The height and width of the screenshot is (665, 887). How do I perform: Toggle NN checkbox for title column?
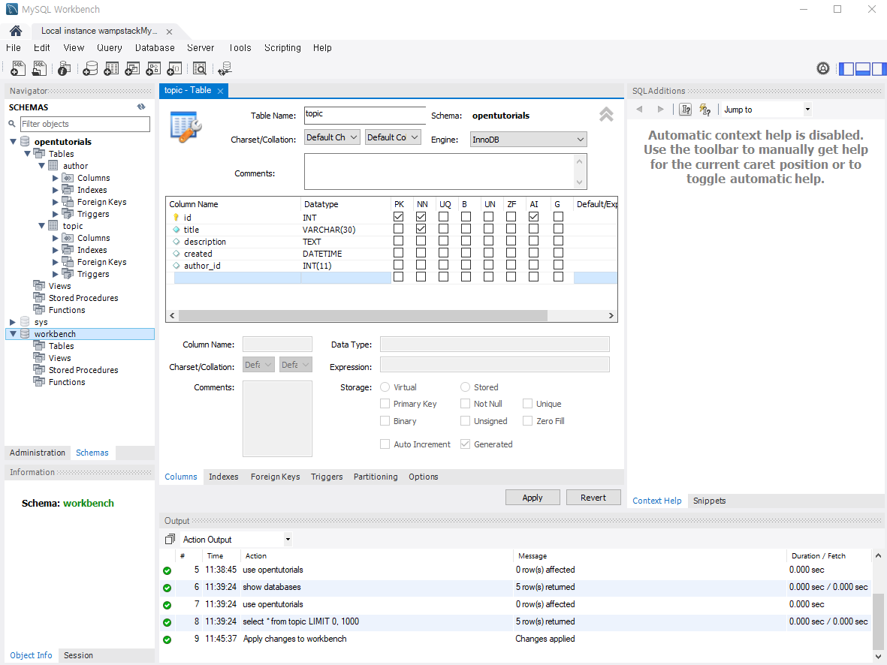coord(421,229)
